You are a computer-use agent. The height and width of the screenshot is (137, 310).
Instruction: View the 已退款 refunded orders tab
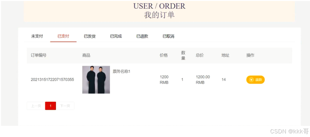(142, 36)
